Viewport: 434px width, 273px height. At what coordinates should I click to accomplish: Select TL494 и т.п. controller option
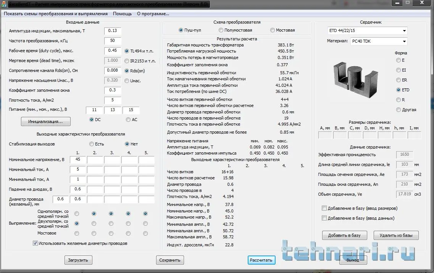139,51
